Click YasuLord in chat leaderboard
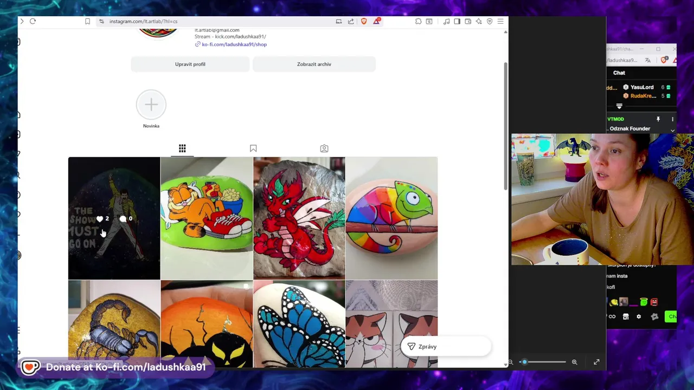This screenshot has width=694, height=390. tap(642, 87)
